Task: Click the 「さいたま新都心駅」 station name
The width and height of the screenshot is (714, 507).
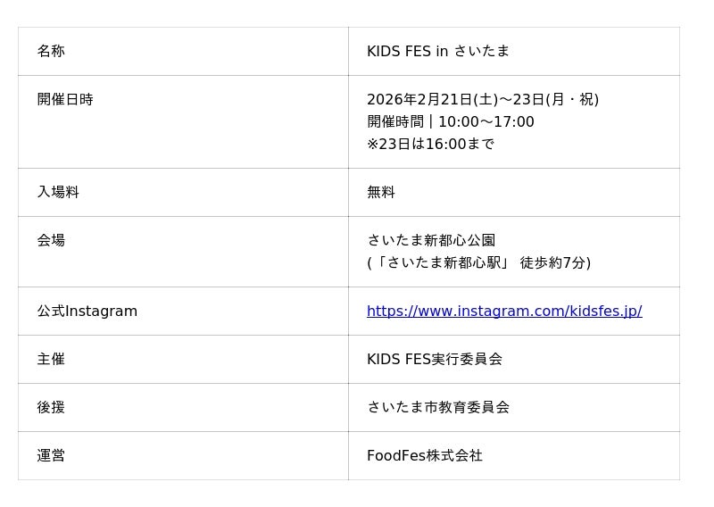Action: (441, 263)
